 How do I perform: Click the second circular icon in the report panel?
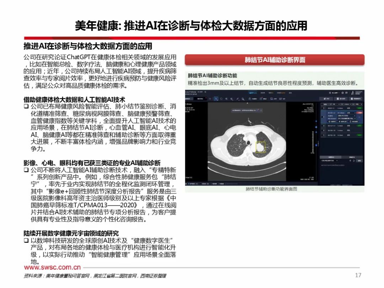354,161
